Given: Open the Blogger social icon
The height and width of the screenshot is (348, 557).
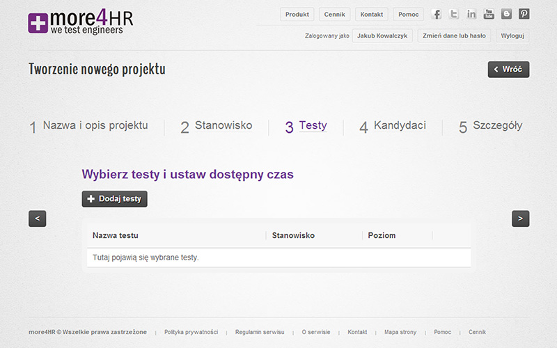Looking at the screenshot, I should pyautogui.click(x=507, y=14).
